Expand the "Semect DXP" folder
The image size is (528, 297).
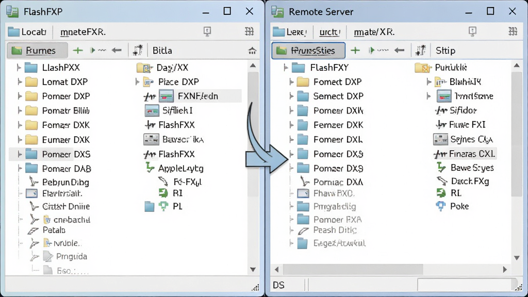pos(292,96)
